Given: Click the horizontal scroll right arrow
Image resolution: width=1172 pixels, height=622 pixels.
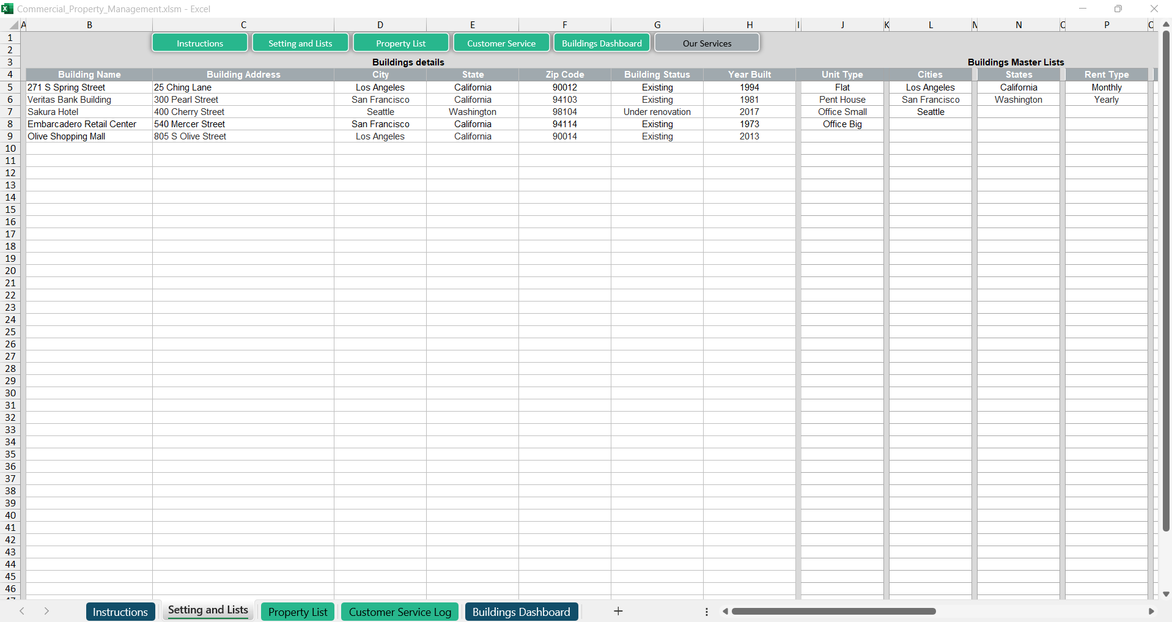Looking at the screenshot, I should 1151,611.
